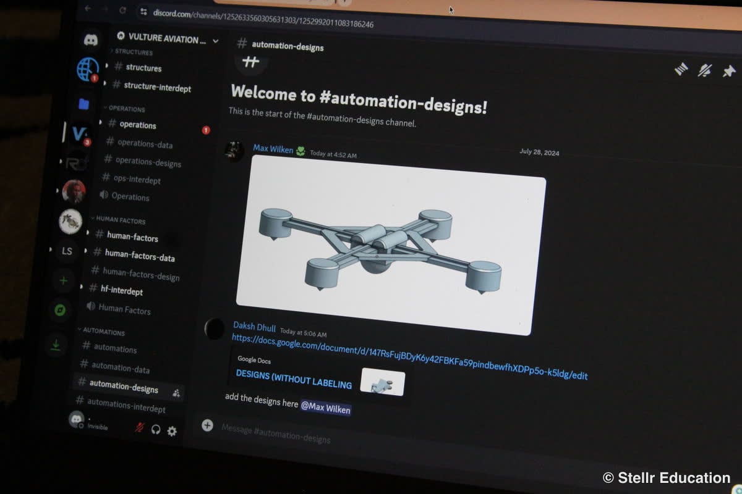This screenshot has width=742, height=494.
Task: Click own user avatar in bottom panel
Action: click(x=77, y=419)
